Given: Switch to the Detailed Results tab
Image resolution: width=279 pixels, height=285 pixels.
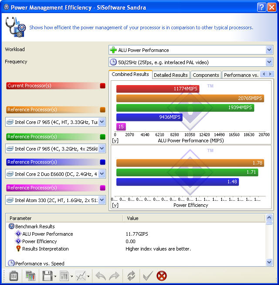Looking at the screenshot, I should (171, 75).
